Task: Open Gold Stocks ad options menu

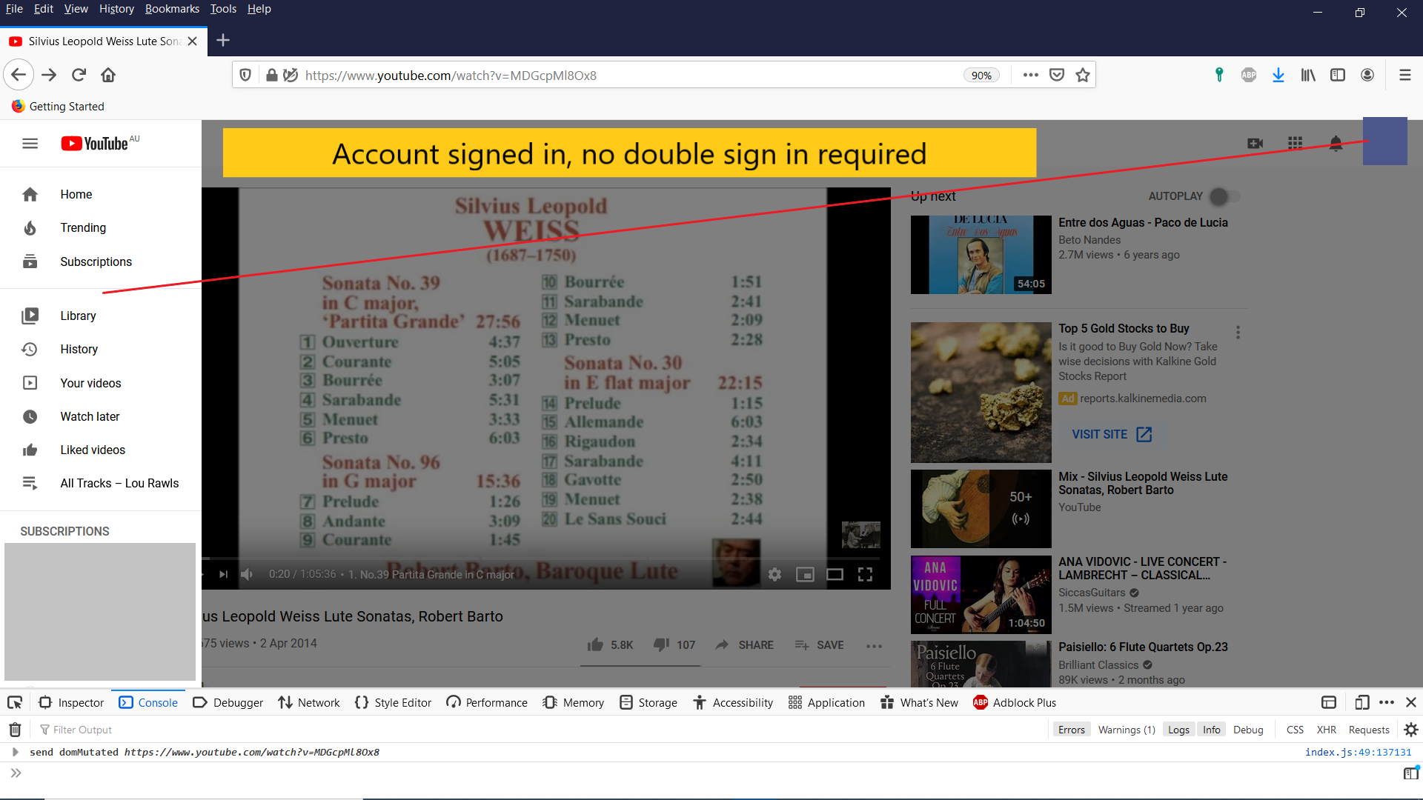Action: click(1238, 332)
